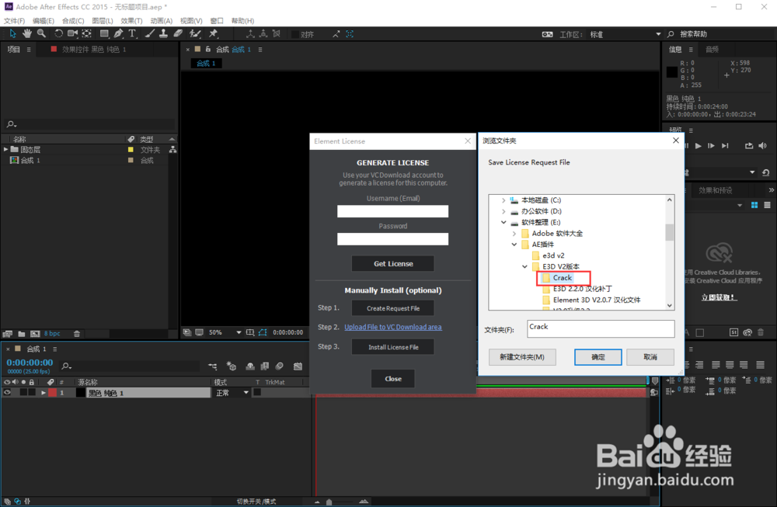Select the Zoom magnifier tool

pyautogui.click(x=42, y=33)
